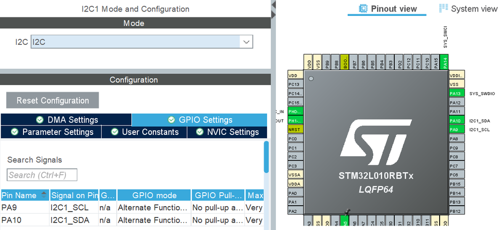This screenshot has width=498, height=230.
Task: Click pin PB9 on top edge
Action: click(326, 62)
